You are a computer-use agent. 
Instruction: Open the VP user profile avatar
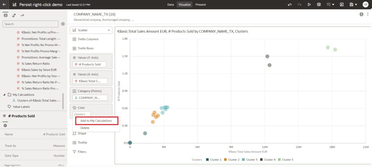pos(365,4)
